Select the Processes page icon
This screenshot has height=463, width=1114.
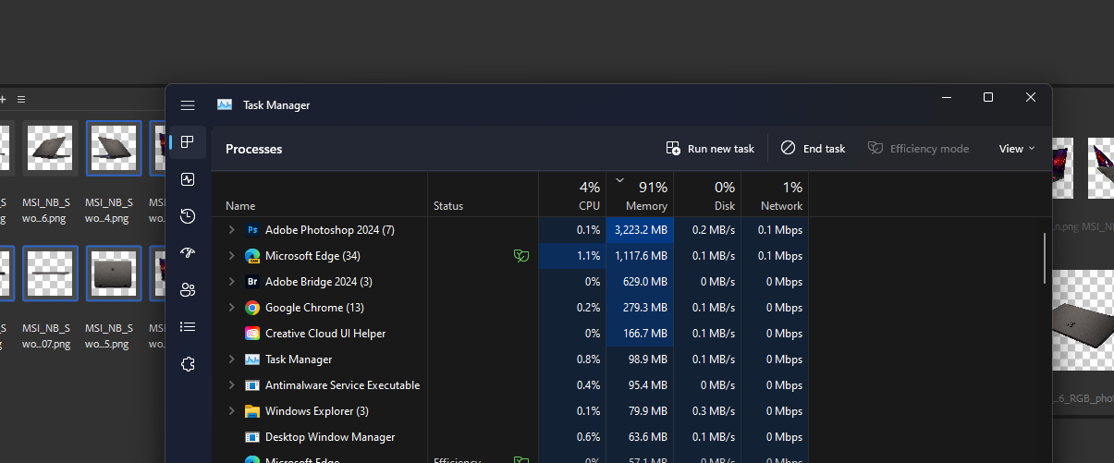[188, 142]
